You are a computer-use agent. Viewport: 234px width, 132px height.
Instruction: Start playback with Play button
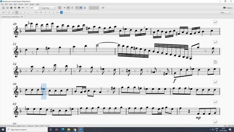tap(68, 8)
